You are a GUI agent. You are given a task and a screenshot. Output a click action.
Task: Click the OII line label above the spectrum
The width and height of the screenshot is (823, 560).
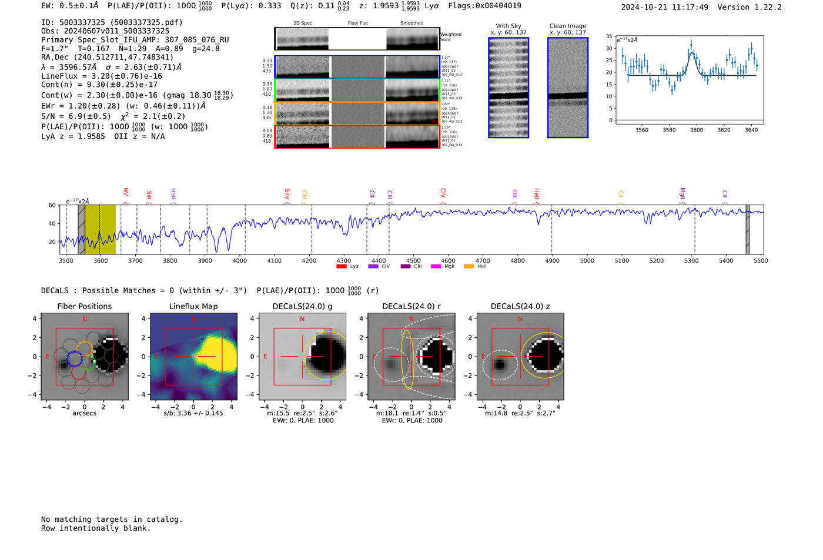[x=515, y=193]
